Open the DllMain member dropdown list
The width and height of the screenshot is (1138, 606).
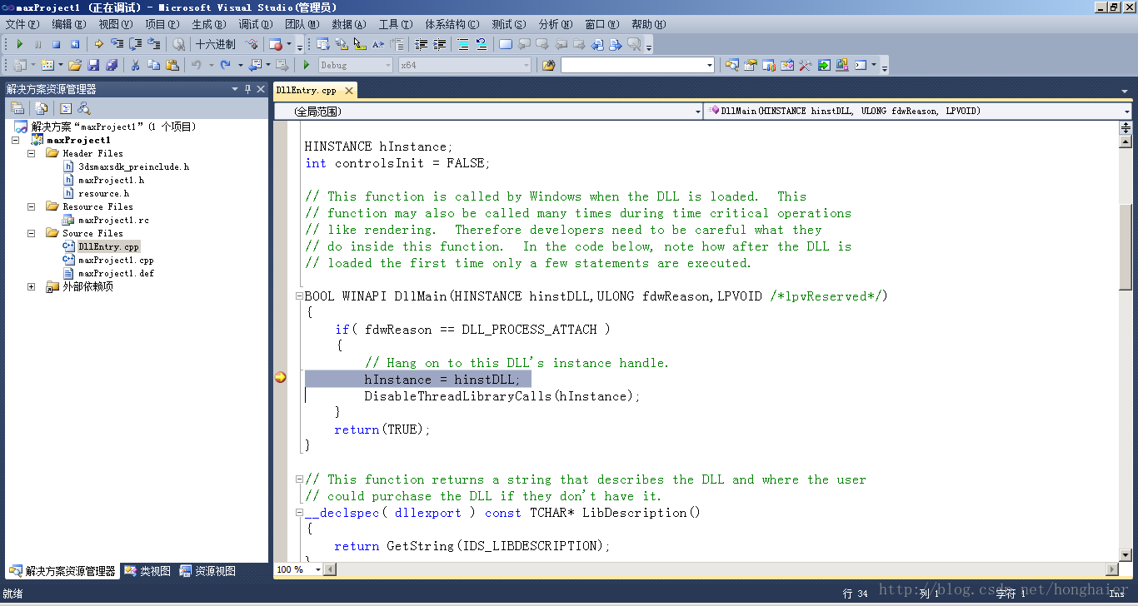point(1126,111)
